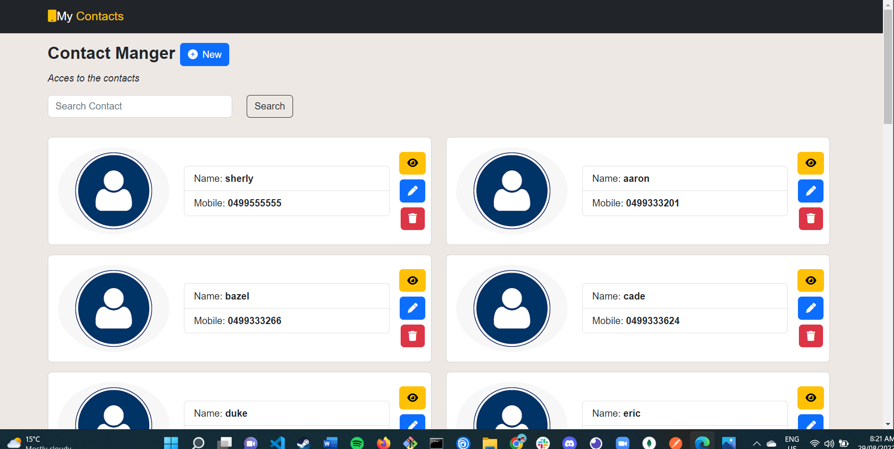Click aaron's profile avatar picture
The height and width of the screenshot is (449, 894).
pyautogui.click(x=512, y=191)
